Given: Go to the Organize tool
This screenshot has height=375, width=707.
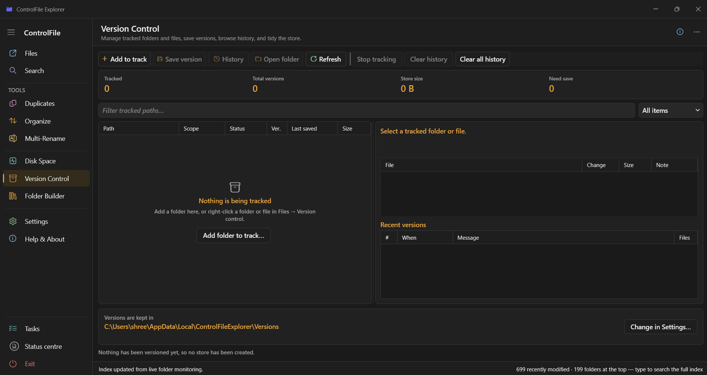Looking at the screenshot, I should tap(46, 121).
